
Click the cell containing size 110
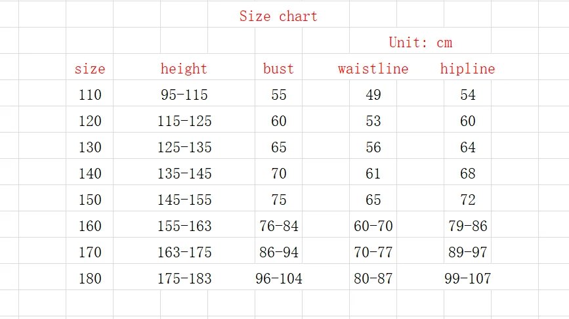click(90, 95)
